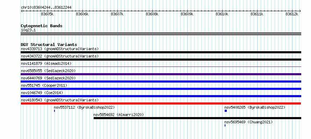Select the blue bar under nsv1046749
The height and width of the screenshot is (139, 311).
tap(161, 96)
